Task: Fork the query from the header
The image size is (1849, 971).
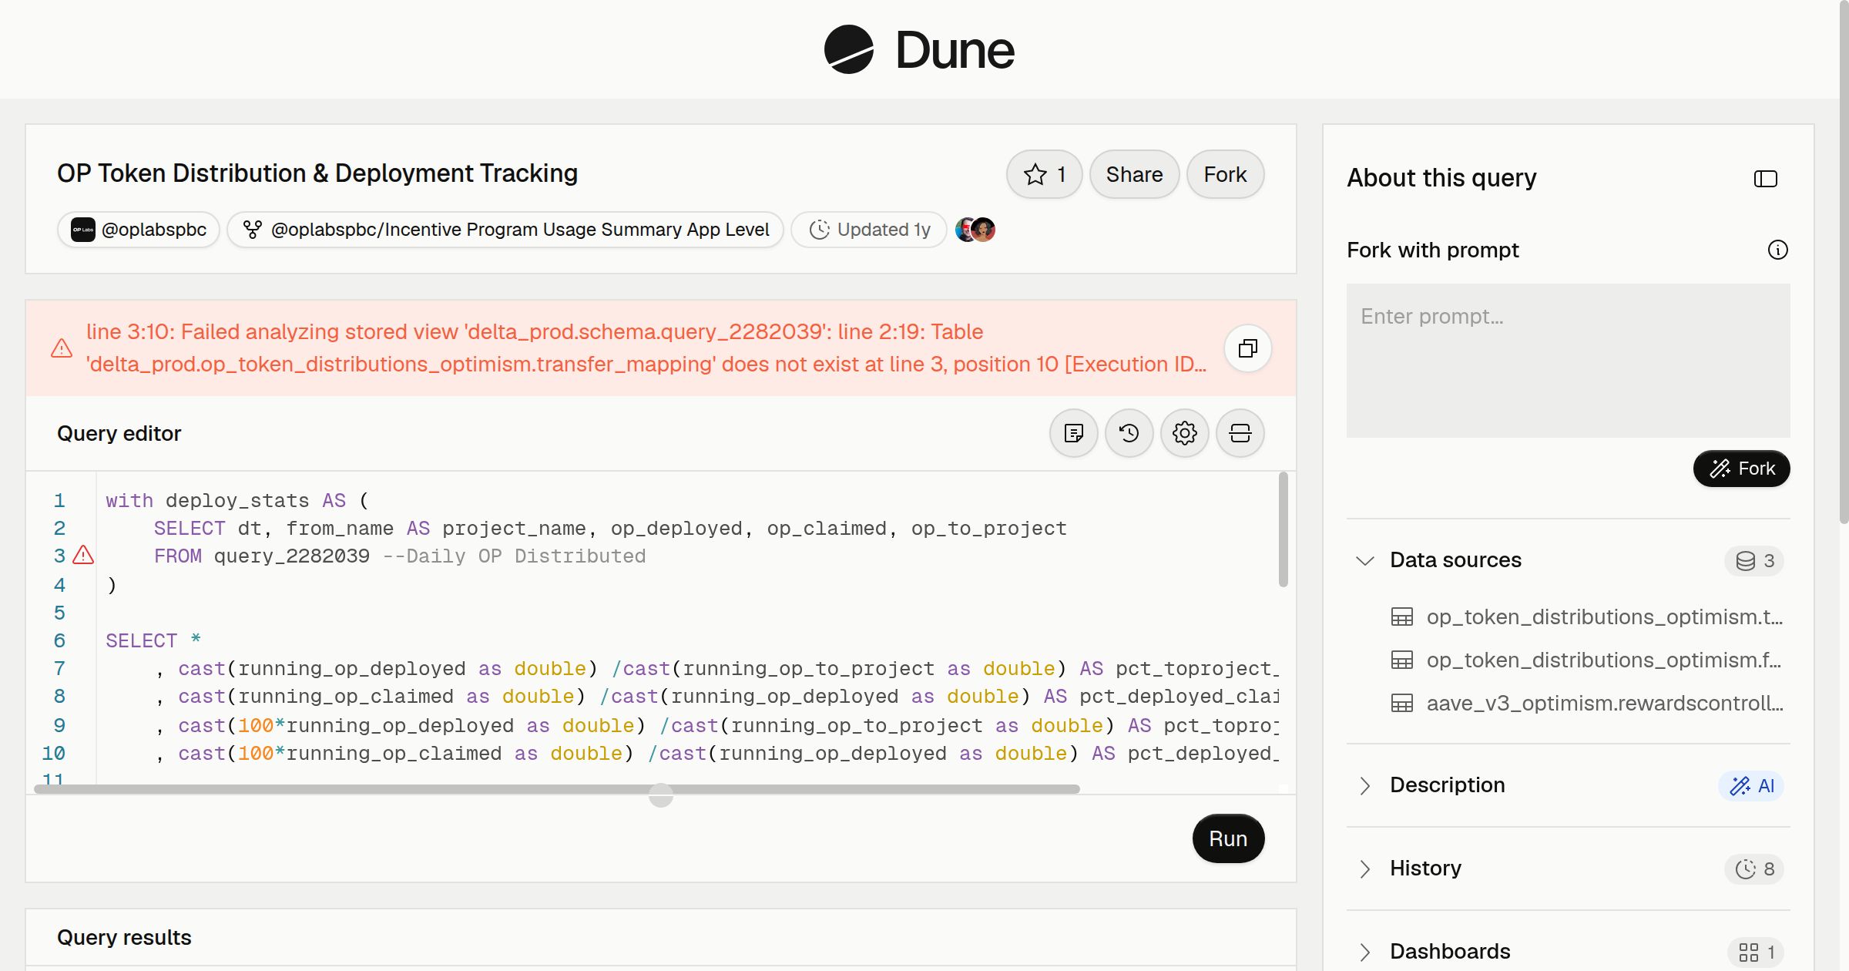Action: point(1225,174)
